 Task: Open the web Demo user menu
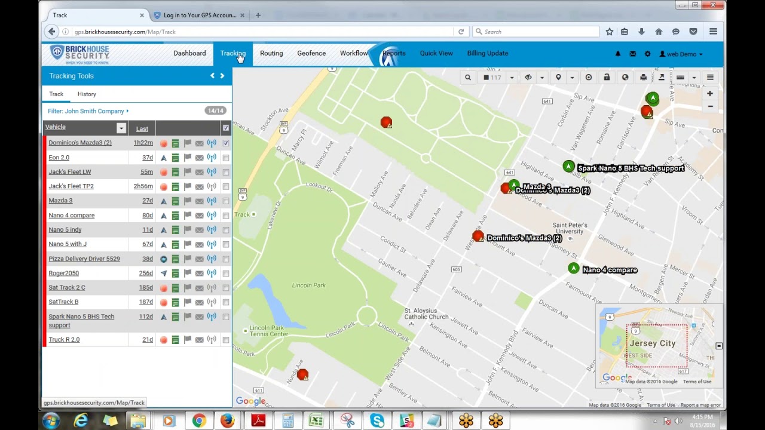(681, 54)
